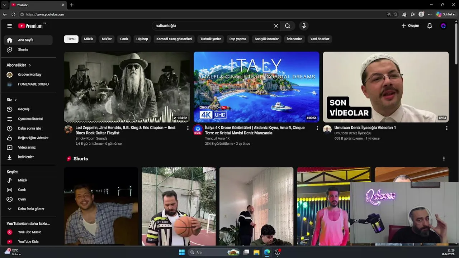Open Umutcan Deniz İlyasoğlu channel name link
Viewport: 459px width, 258px height.
[353, 133]
